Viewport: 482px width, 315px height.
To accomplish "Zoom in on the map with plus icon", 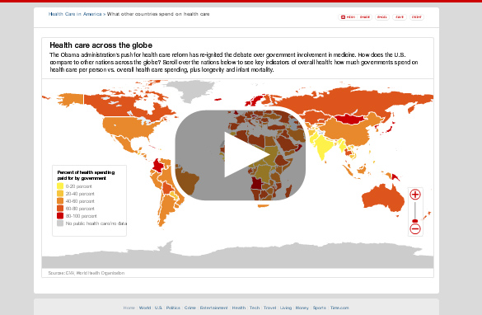I will coord(415,195).
